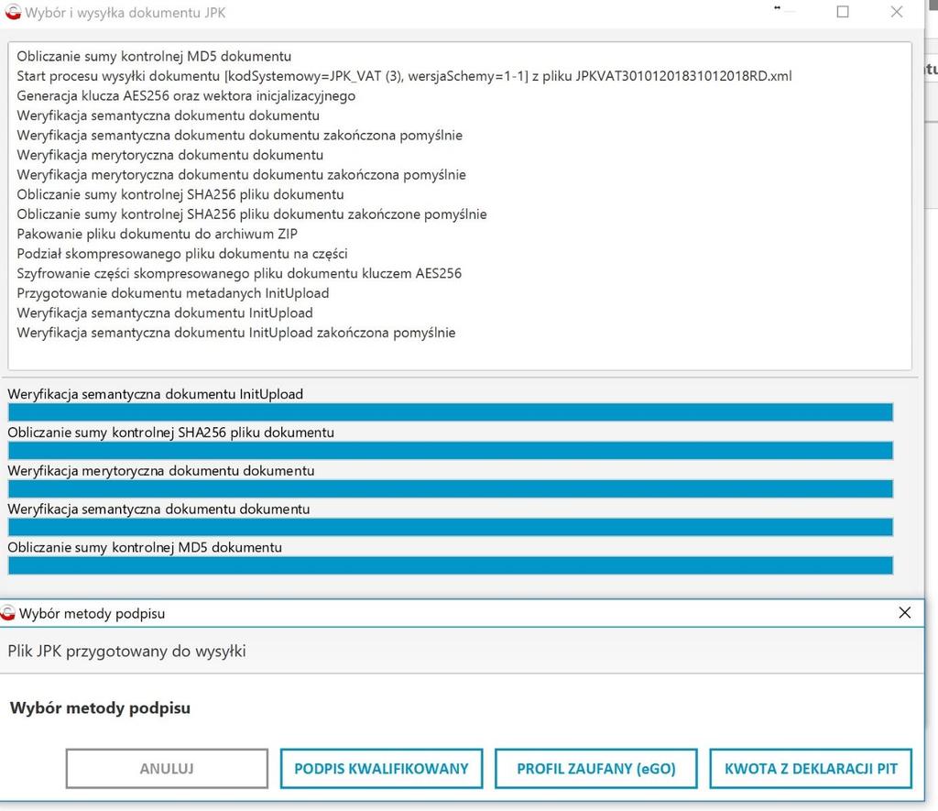The image size is (938, 811).
Task: Click the app logo in main title bar
Action: 13,12
